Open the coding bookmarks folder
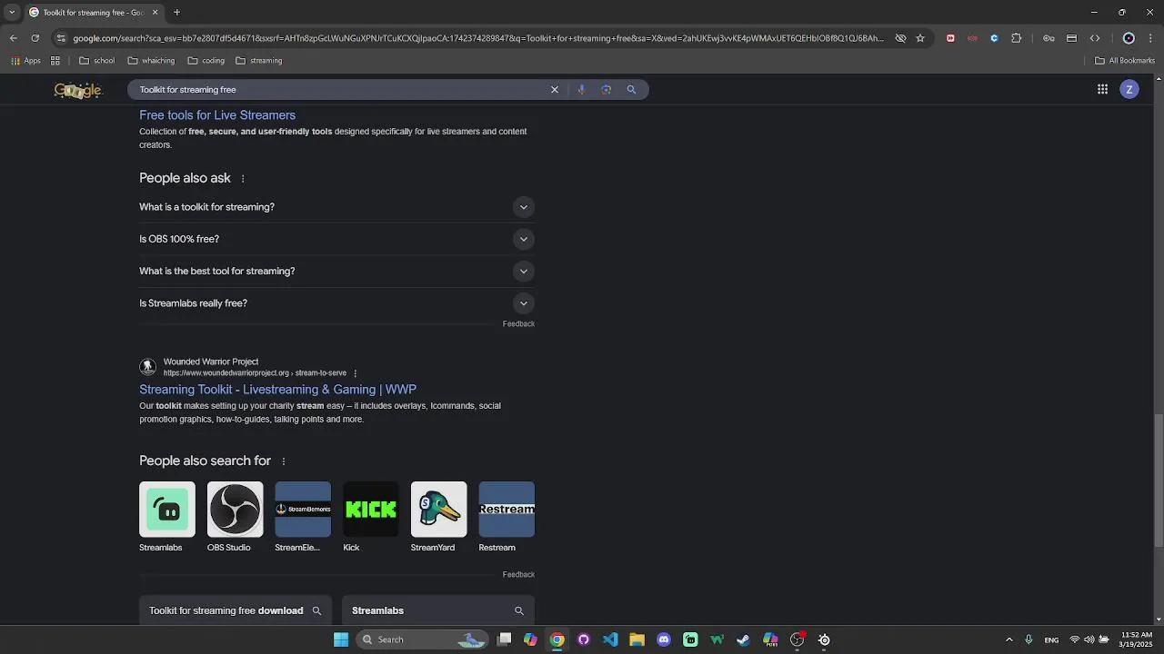Image resolution: width=1164 pixels, height=654 pixels. click(206, 61)
